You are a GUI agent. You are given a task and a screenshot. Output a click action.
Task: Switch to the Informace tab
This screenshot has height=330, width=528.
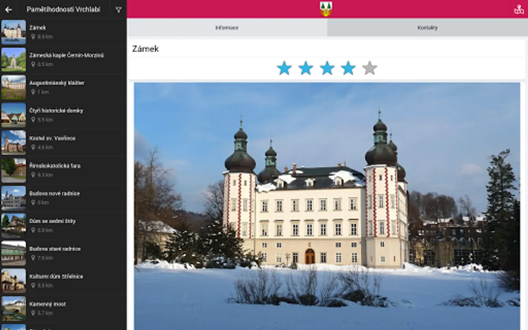click(x=227, y=27)
